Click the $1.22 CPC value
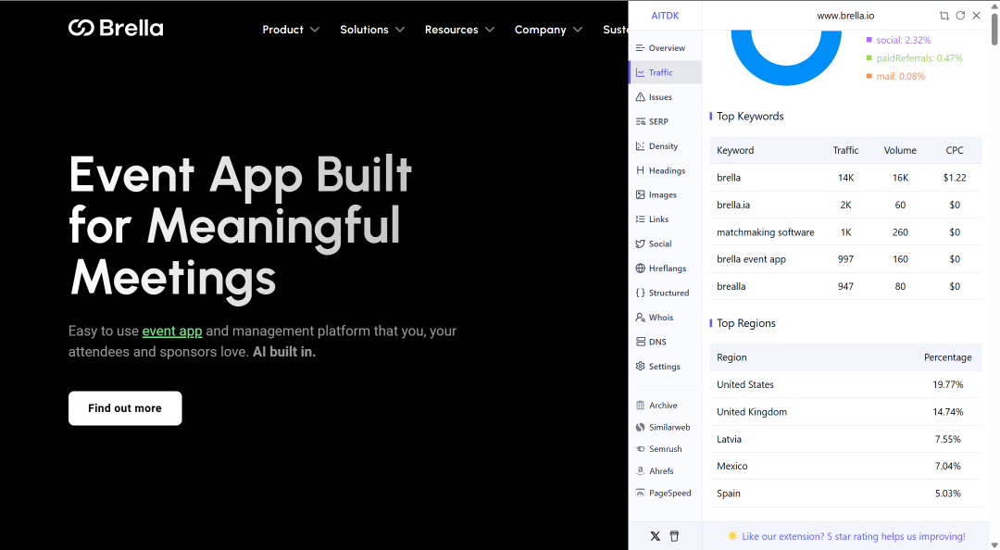 point(954,178)
